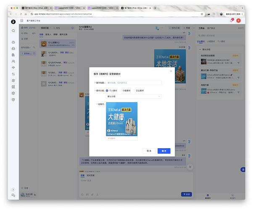Click the browser address bar URL
The width and height of the screenshot is (253, 210).
coord(63,14)
